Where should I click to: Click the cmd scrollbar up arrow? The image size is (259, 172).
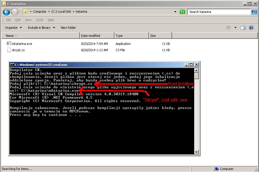point(196,70)
